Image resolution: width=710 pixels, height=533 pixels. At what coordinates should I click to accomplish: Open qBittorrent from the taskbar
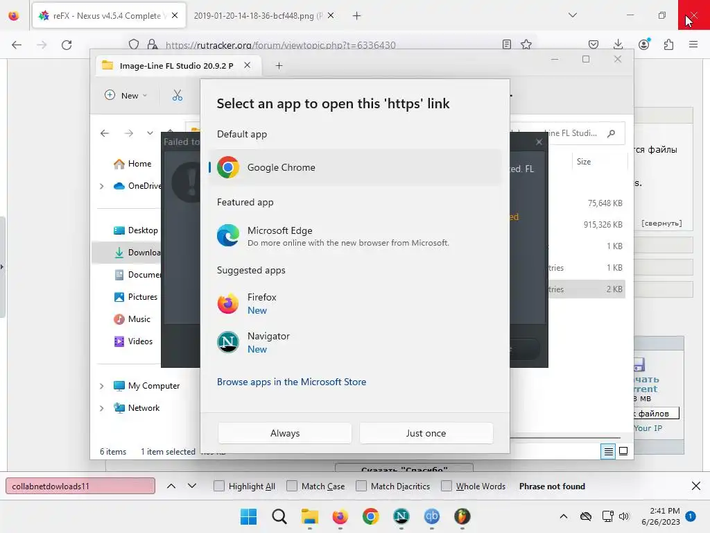(x=431, y=516)
